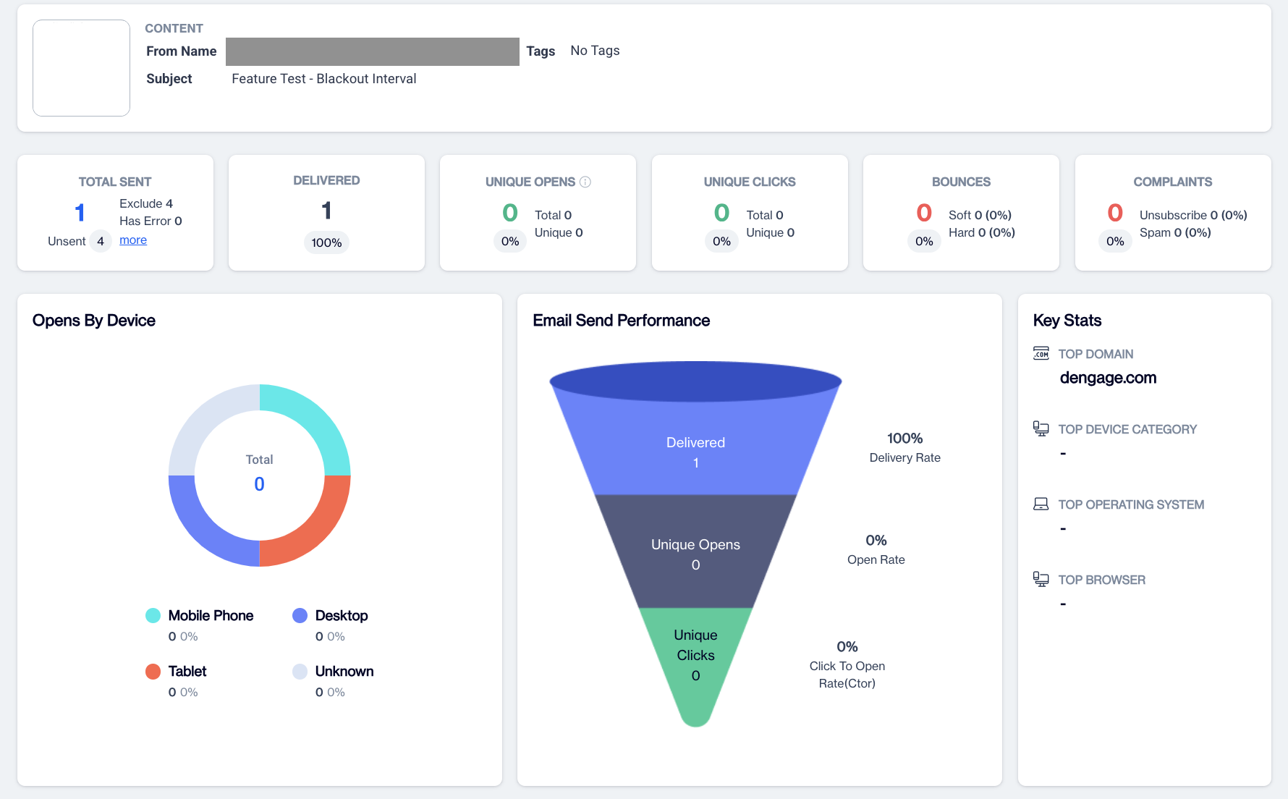Screen dimensions: 1288x799
Task: Click the Desktop legend color dot
Action: (300, 615)
